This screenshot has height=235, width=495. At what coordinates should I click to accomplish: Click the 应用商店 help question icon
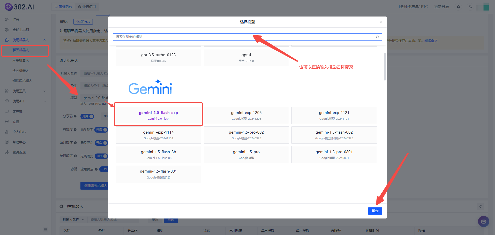[96, 169]
